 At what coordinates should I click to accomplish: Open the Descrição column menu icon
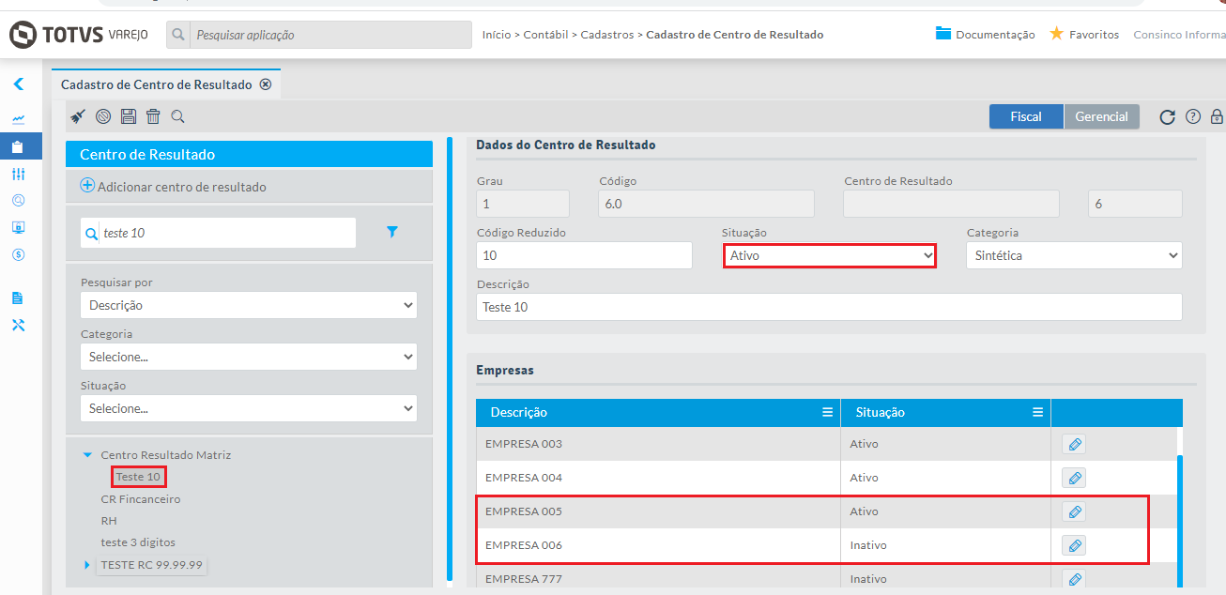click(827, 412)
